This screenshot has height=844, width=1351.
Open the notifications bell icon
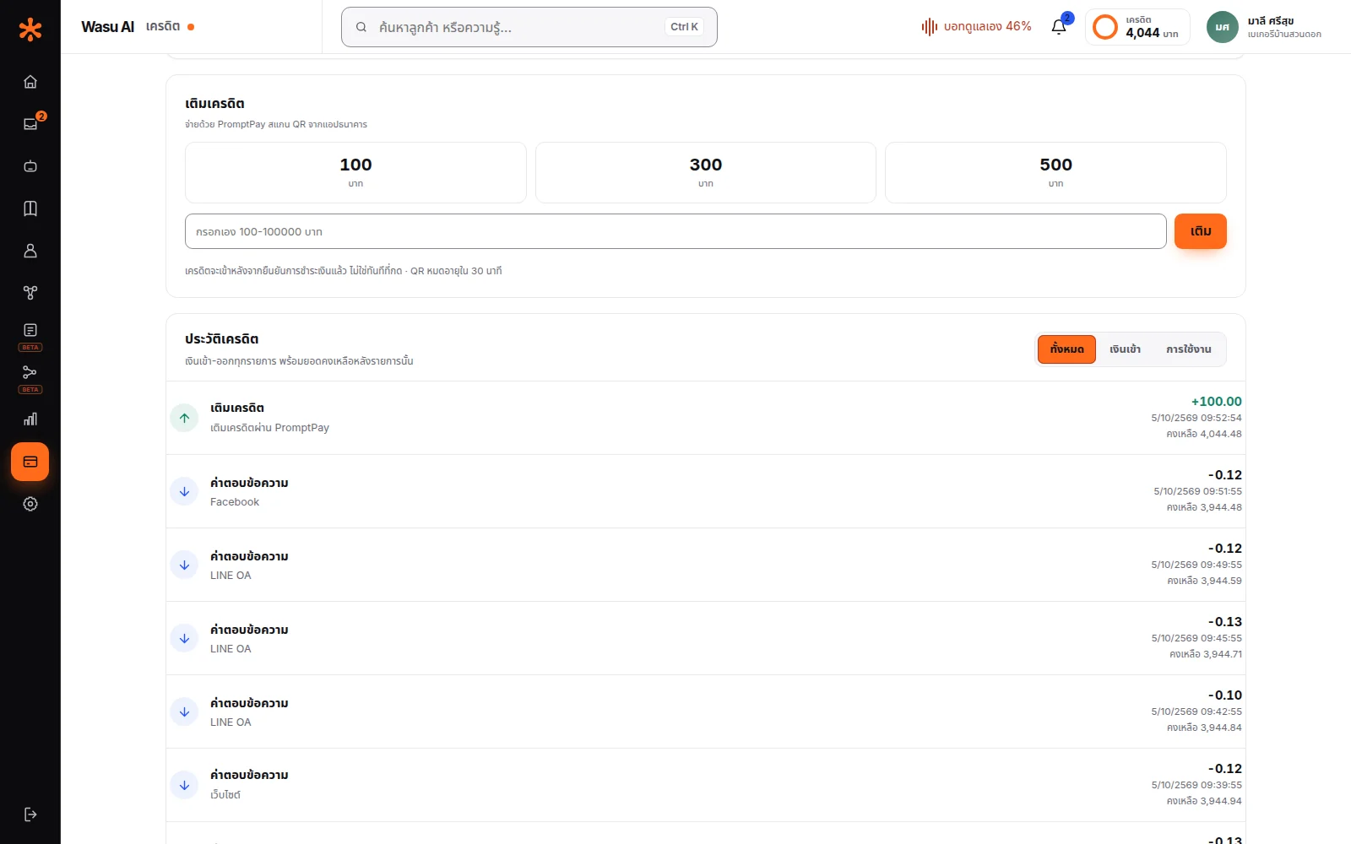click(1059, 27)
